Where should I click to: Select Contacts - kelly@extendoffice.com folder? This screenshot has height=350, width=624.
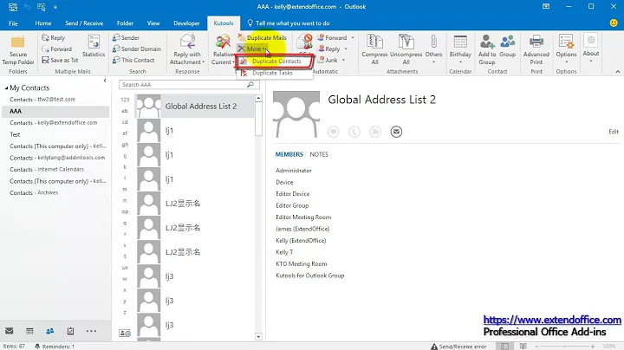[x=55, y=123]
